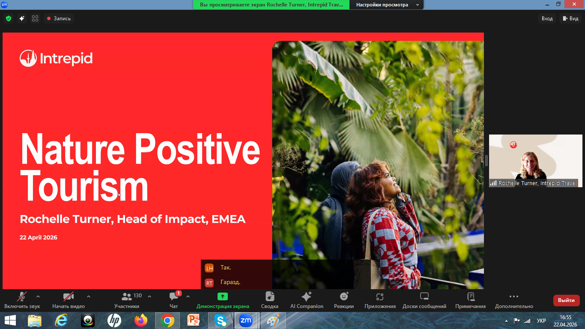The height and width of the screenshot is (329, 585).
Task: Unmute microphone with Включить звук
Action: tap(22, 300)
